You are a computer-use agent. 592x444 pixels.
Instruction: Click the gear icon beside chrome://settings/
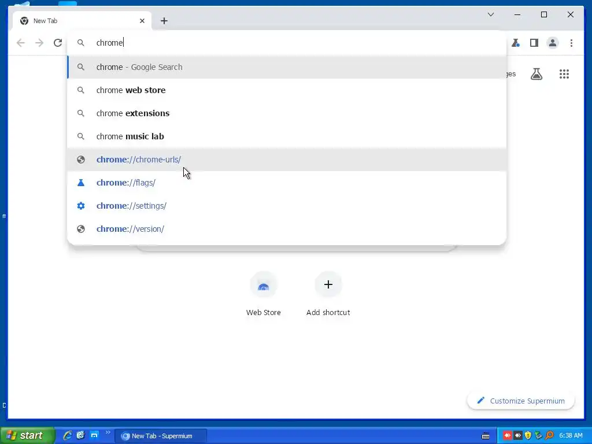click(x=81, y=206)
